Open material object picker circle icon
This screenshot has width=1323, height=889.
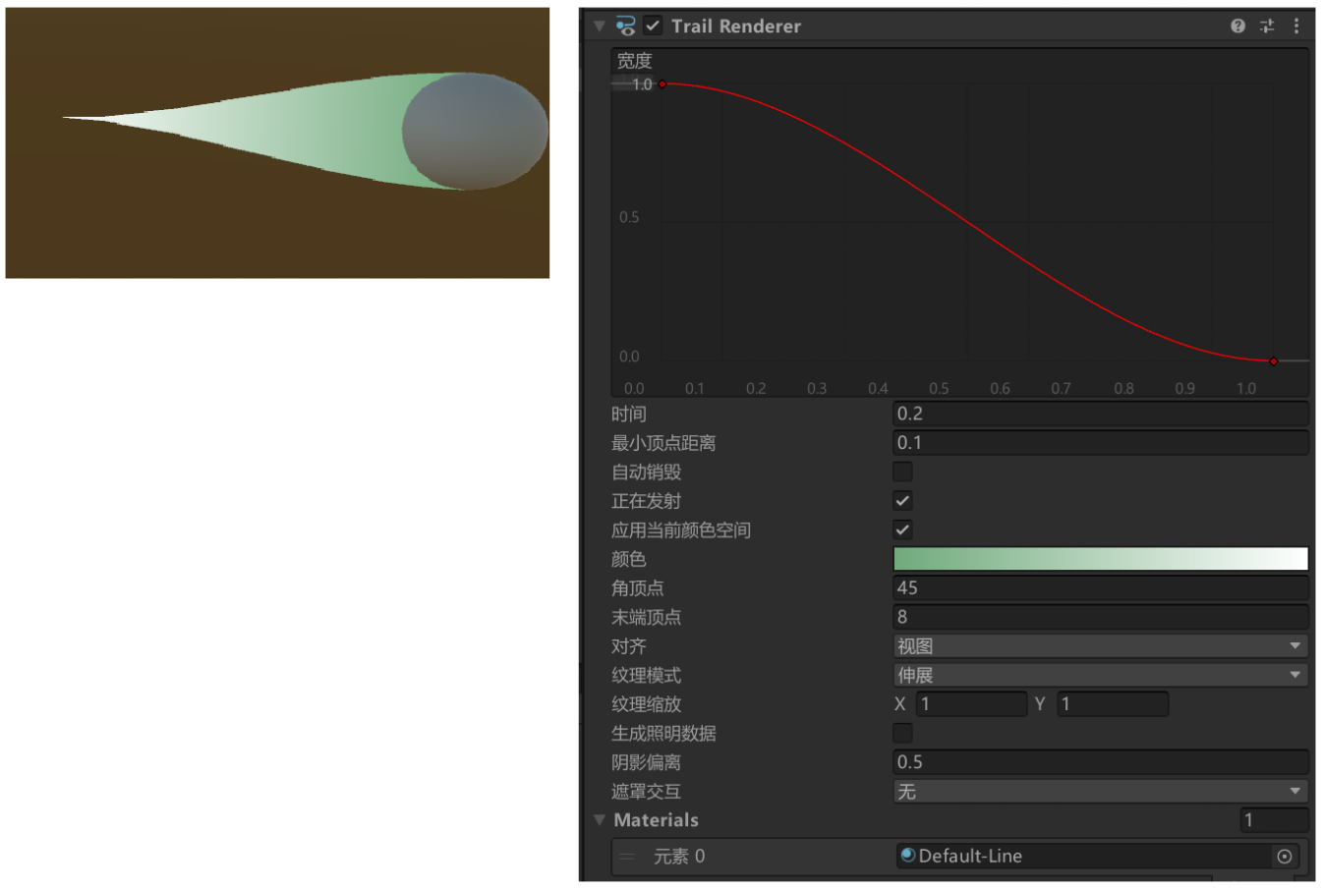[1284, 857]
